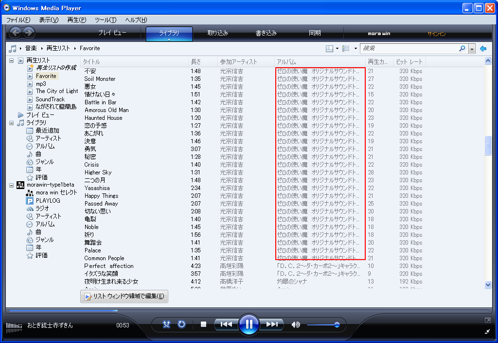498x343 pixels.
Task: Go forward with the forward arrow
Action: [x=29, y=33]
